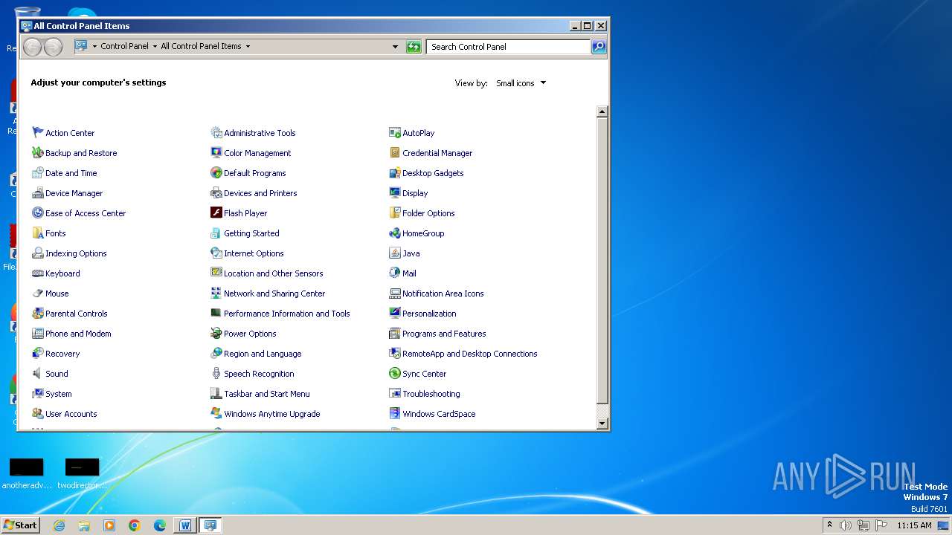
Task: Click the search magnifier button
Action: point(599,47)
